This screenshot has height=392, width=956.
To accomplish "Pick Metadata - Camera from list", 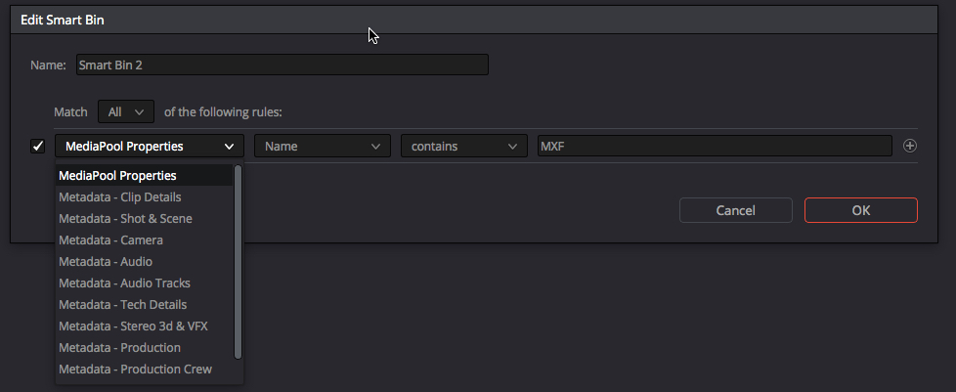I will [110, 240].
